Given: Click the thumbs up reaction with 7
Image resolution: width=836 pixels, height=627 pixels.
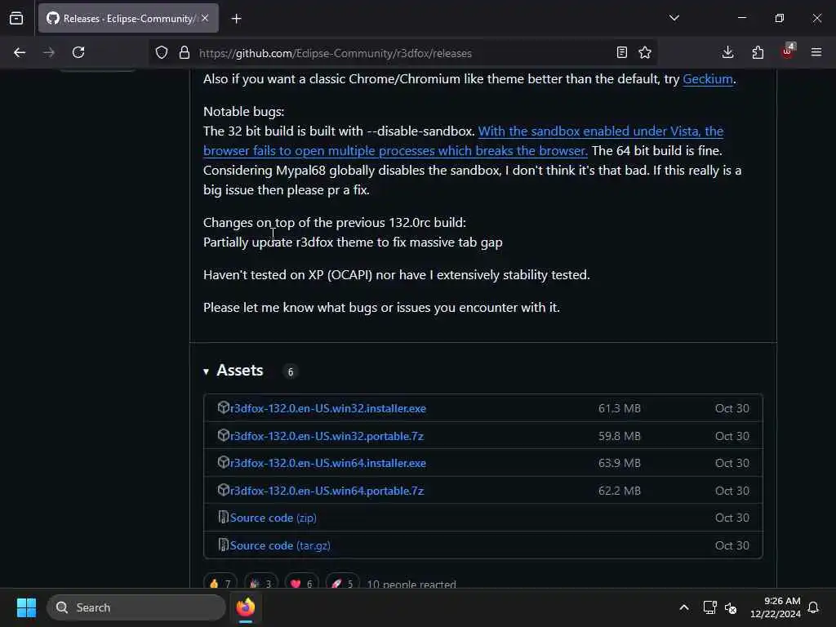Looking at the screenshot, I should tap(220, 583).
